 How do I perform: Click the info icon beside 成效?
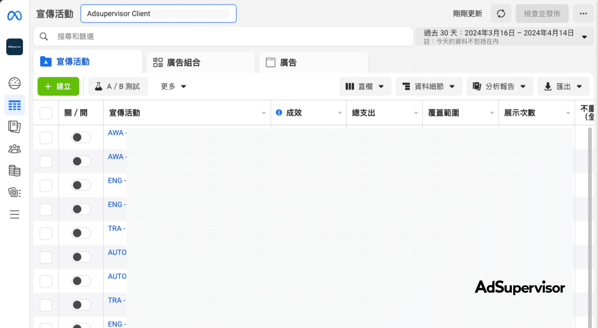[279, 112]
